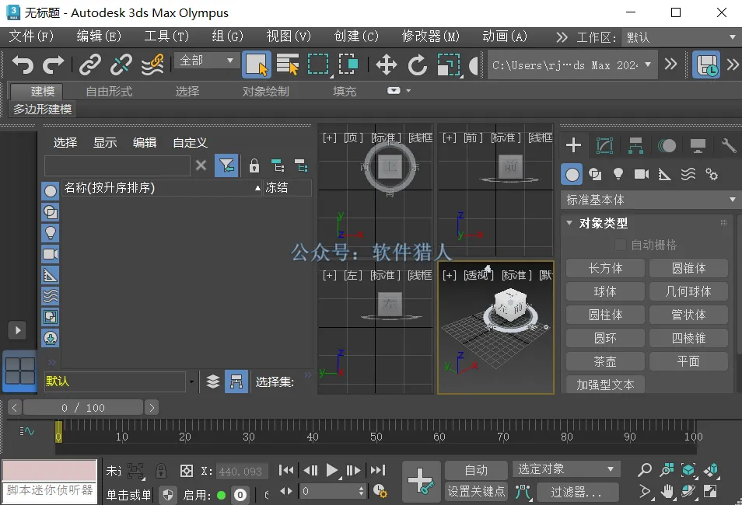Select the Unlink selection tool
The image size is (742, 505).
(x=121, y=64)
